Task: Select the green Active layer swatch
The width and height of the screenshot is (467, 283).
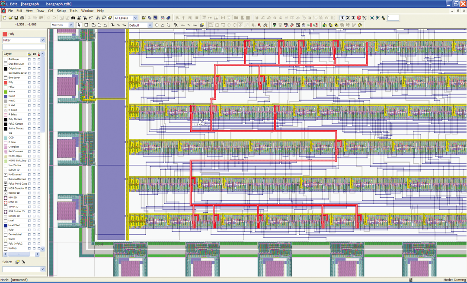Action: [x=6, y=91]
